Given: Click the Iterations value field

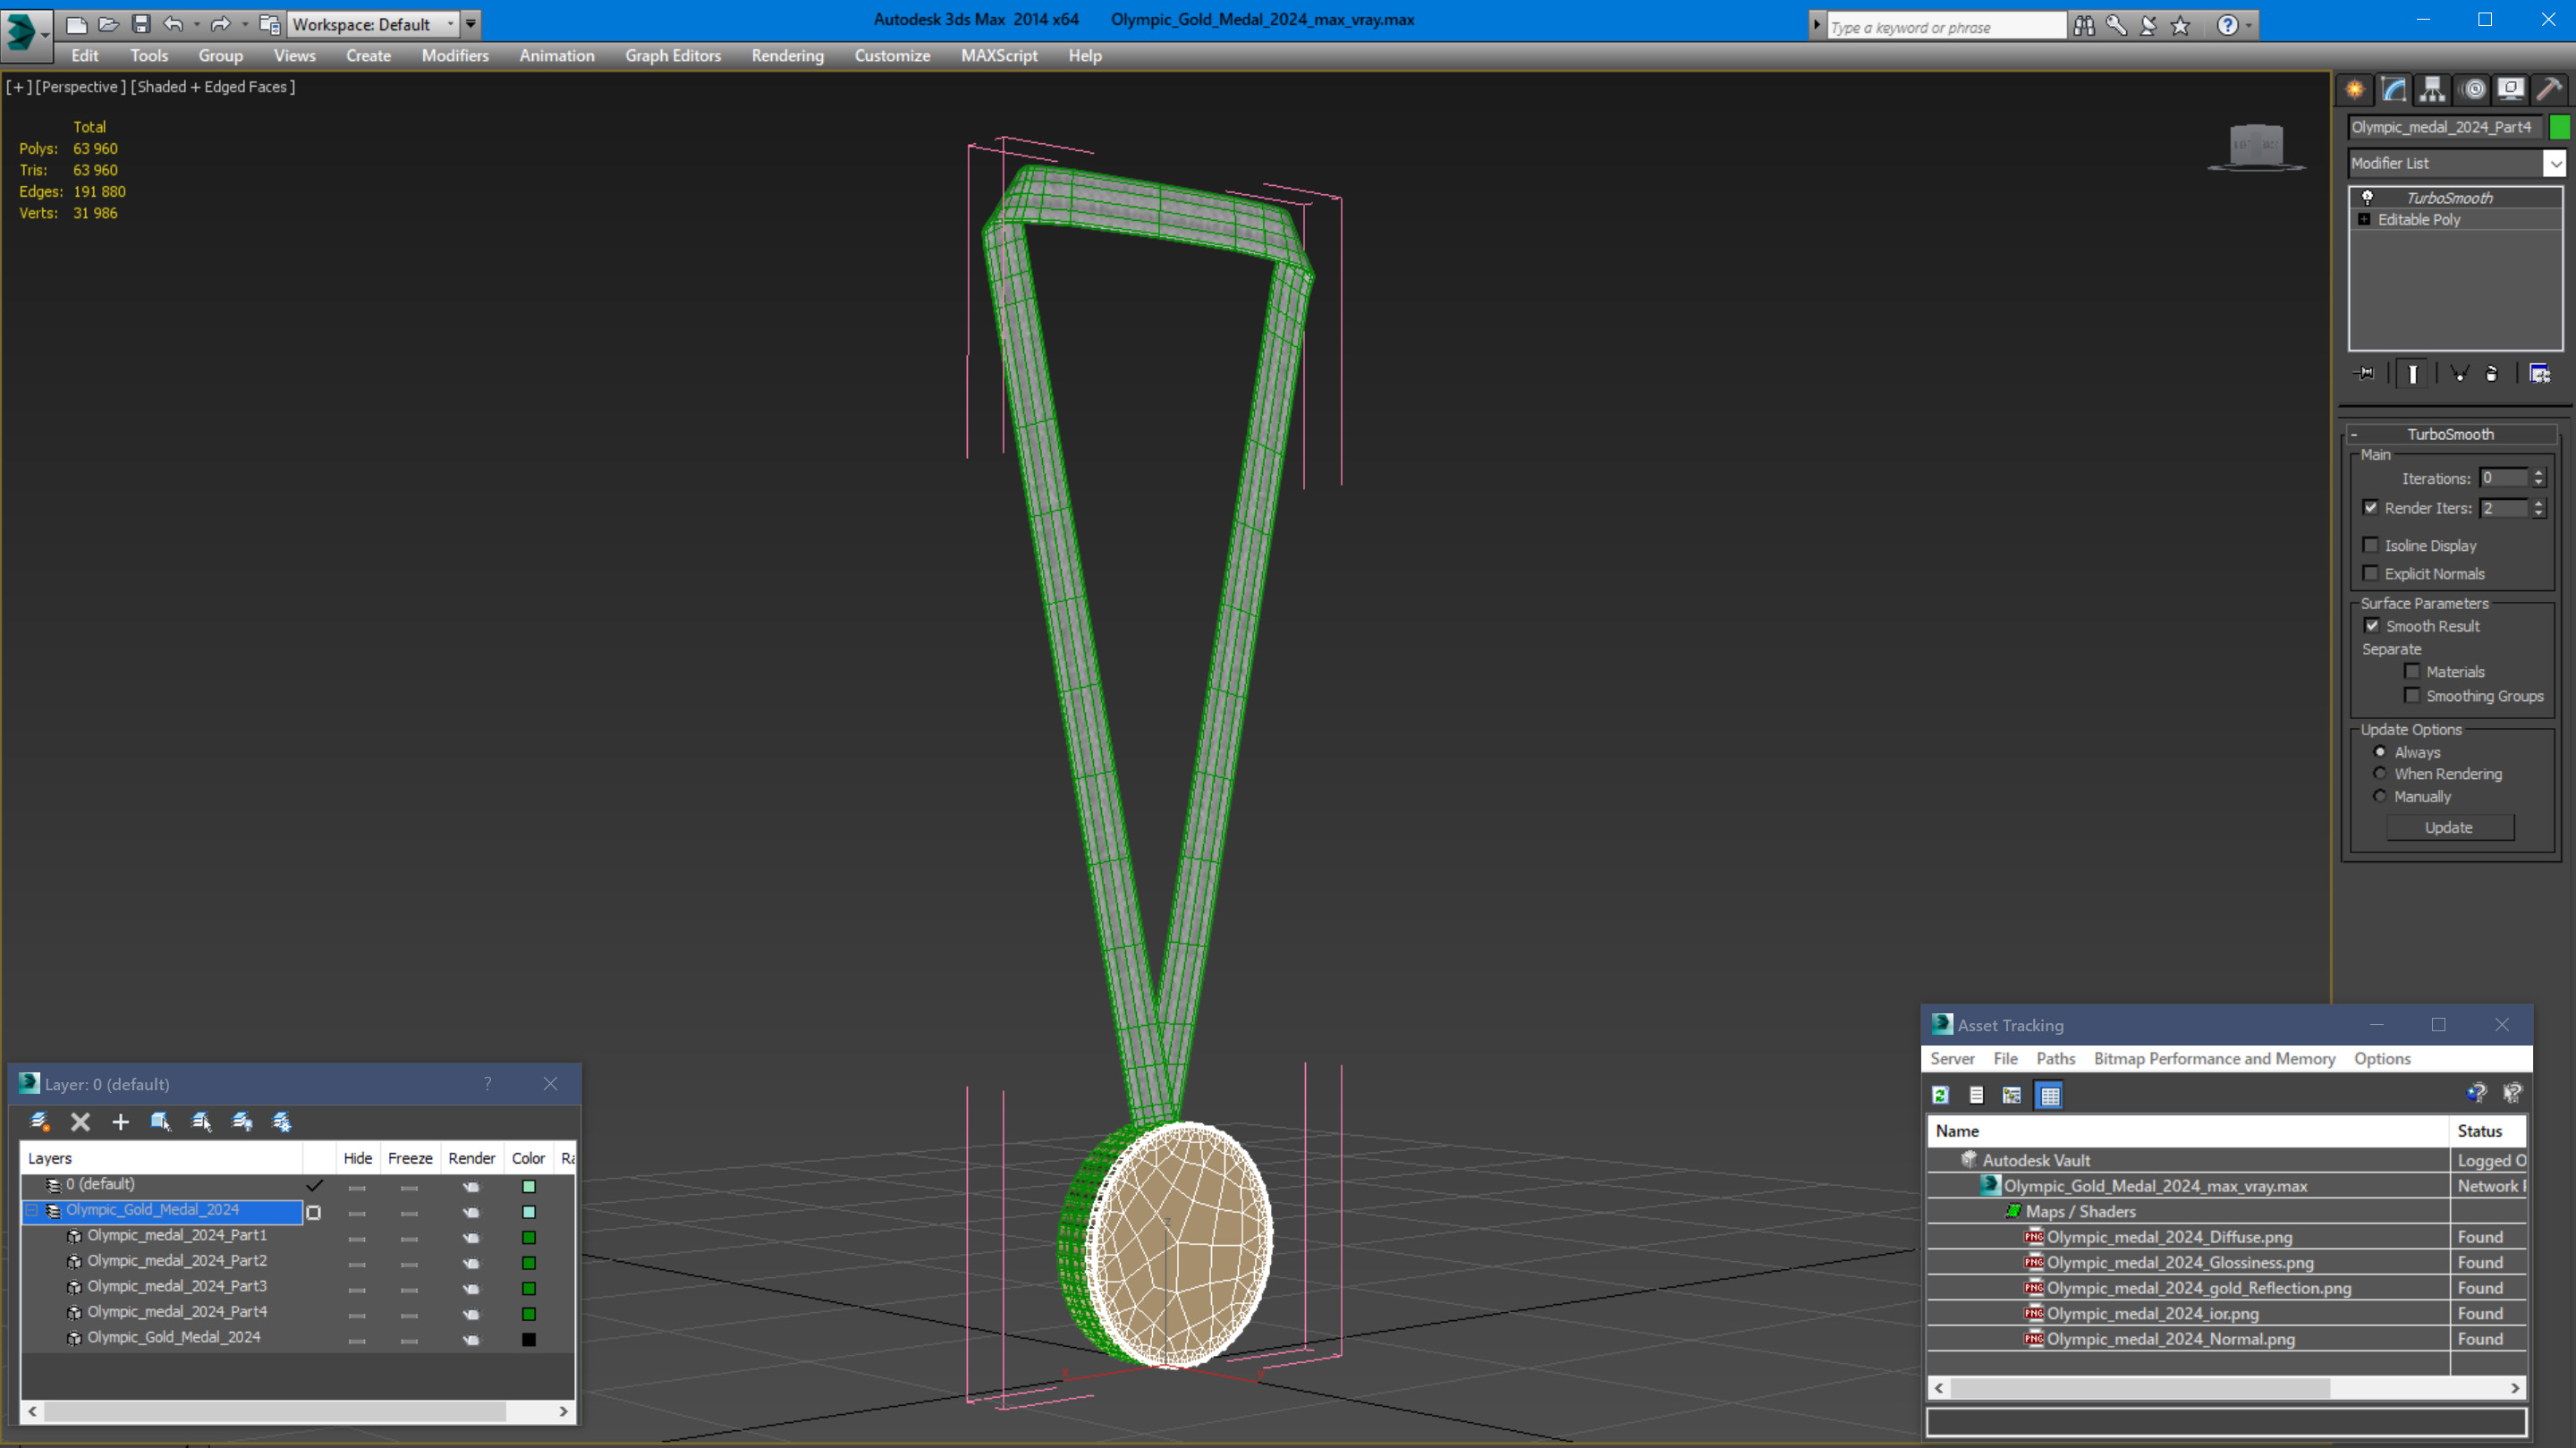Looking at the screenshot, I should pos(2504,478).
